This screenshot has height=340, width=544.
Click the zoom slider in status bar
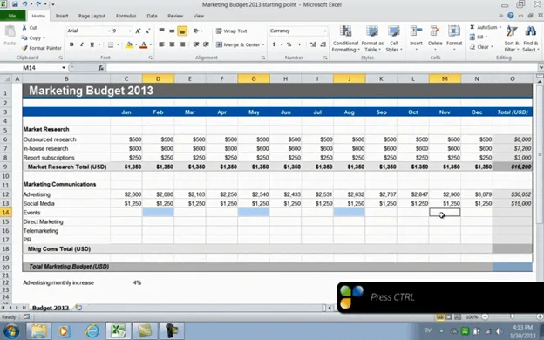513,316
